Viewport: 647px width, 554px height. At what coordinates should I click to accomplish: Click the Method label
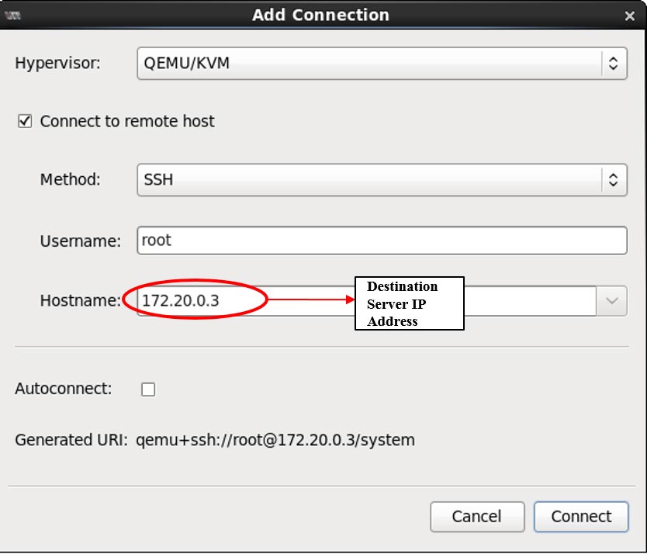pyautogui.click(x=71, y=180)
